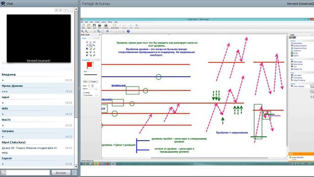Click the Open folder icon in the toolbar
Viewport: 314px width, 177px height.
(x=89, y=26)
